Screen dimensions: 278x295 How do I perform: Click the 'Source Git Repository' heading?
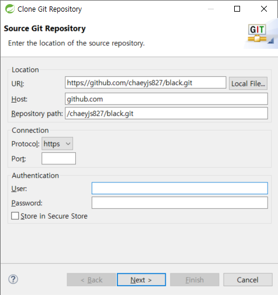point(45,29)
